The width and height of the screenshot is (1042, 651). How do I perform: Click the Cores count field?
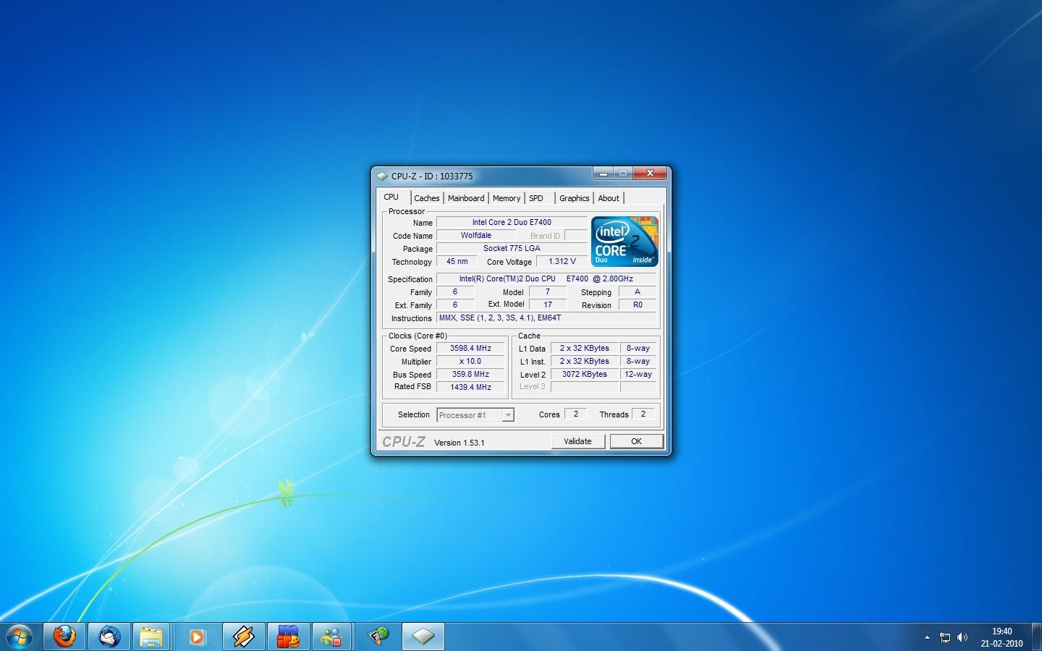575,414
